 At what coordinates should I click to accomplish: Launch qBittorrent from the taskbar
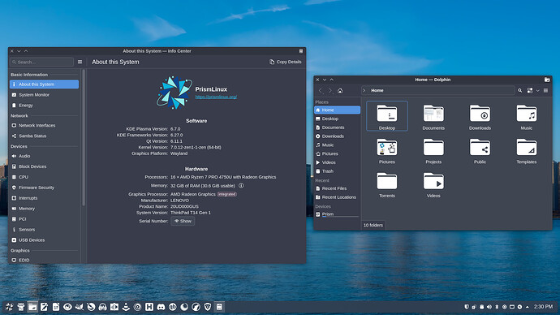173,306
